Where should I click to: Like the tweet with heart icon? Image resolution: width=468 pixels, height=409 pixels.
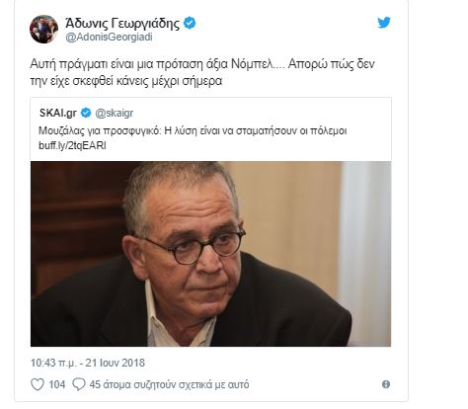coord(38,384)
